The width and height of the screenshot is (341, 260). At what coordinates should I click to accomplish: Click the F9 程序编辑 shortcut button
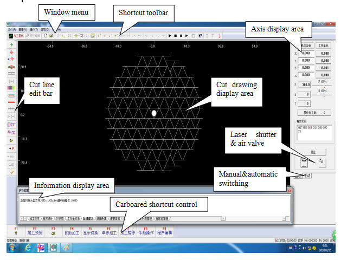[164, 231]
